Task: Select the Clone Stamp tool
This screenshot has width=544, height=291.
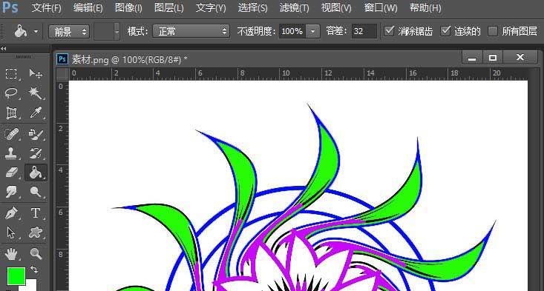Action: coord(11,153)
